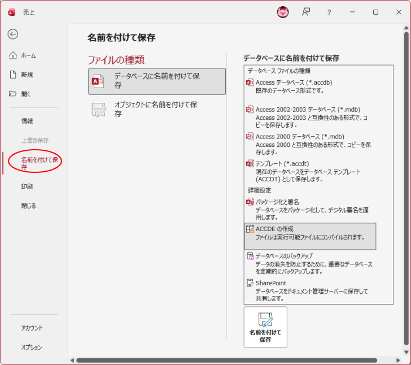
Task: Select オブジェクトに名前を付けて保存 option
Action: coord(157,109)
